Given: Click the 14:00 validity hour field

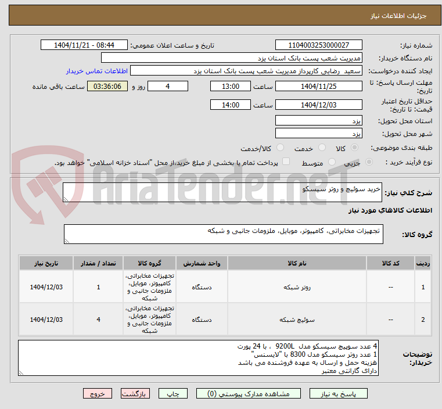Looking at the screenshot, I should (x=231, y=105).
